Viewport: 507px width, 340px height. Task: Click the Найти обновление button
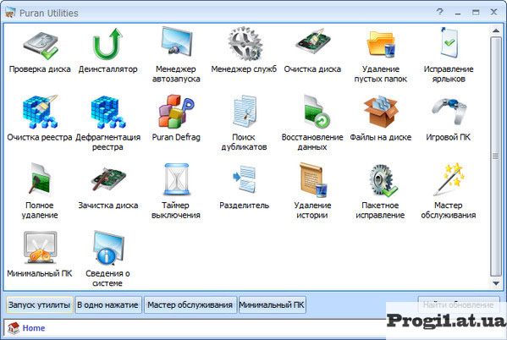458,304
